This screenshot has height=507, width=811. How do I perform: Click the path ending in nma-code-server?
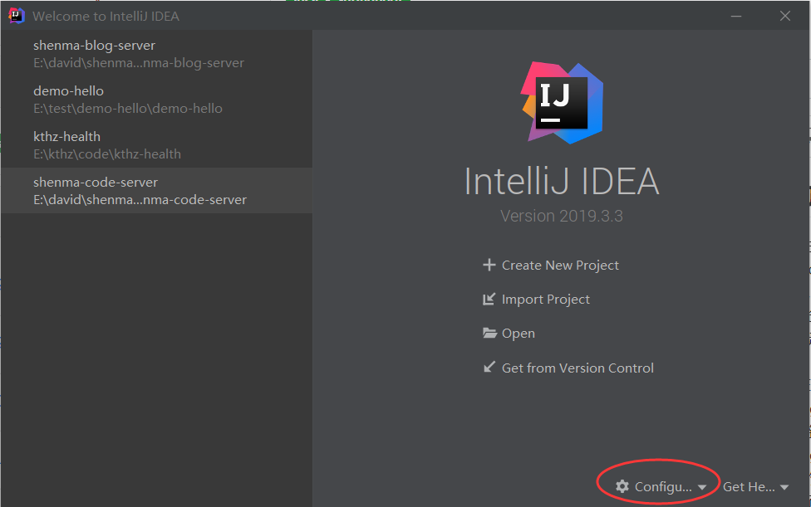[140, 200]
